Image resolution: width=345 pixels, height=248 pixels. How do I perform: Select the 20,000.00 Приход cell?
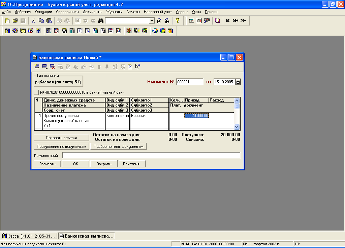196,116
